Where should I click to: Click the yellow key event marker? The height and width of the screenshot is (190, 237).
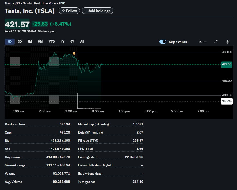click(x=74, y=53)
